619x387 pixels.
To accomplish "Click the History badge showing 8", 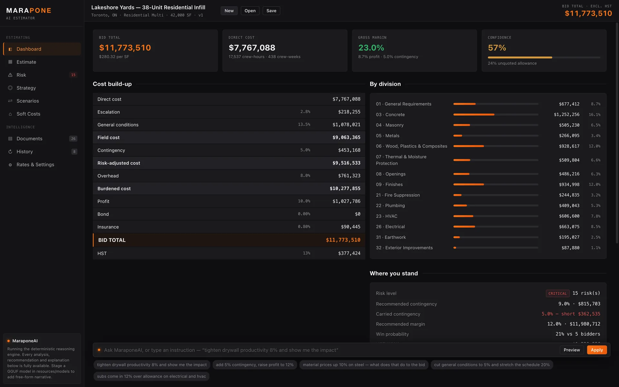I will point(74,152).
